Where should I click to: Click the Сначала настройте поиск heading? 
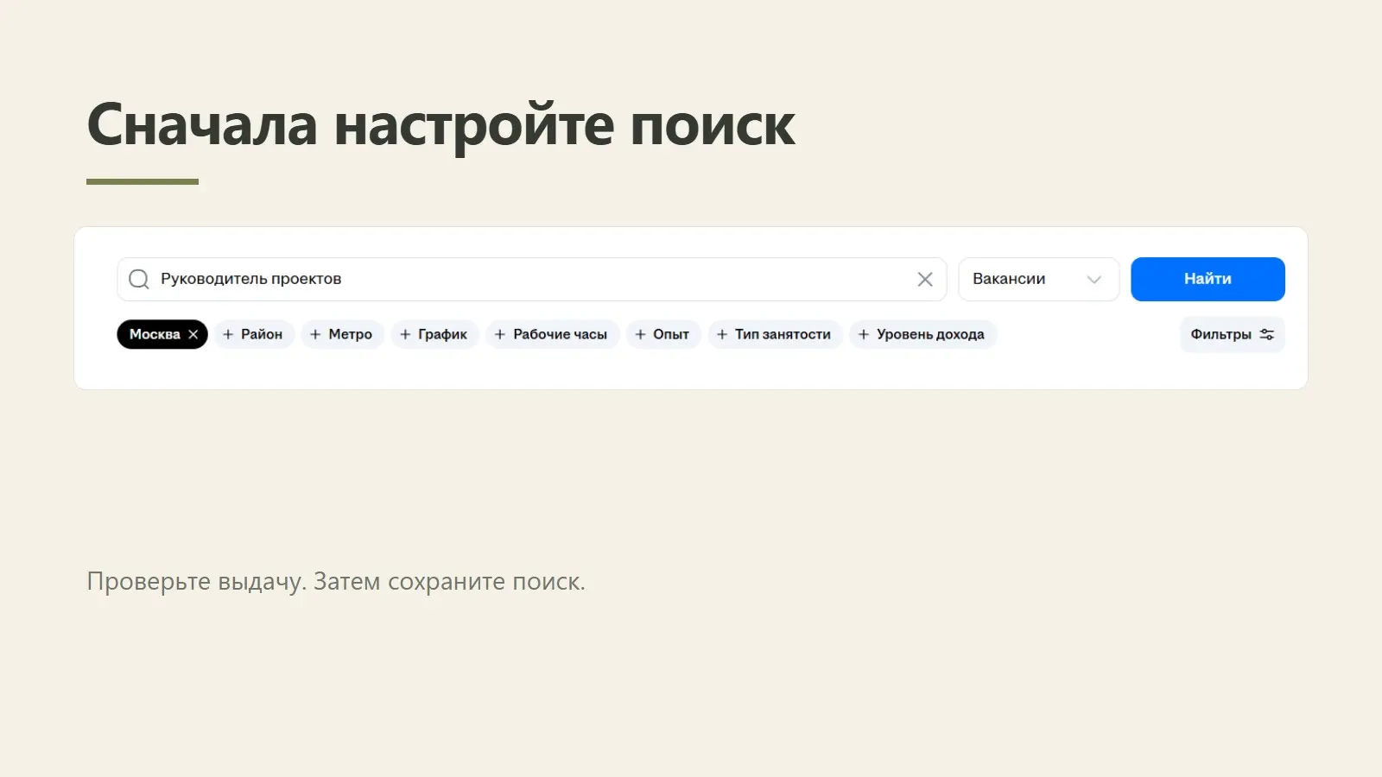pos(441,126)
